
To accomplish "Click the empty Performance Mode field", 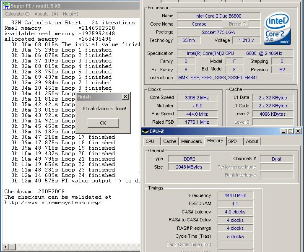I will 276,167.
